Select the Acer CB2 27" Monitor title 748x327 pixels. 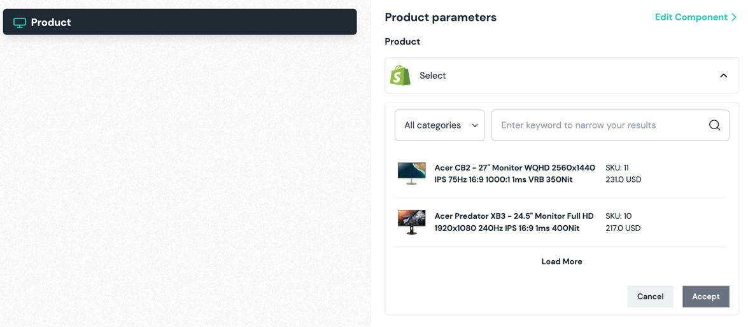point(514,174)
